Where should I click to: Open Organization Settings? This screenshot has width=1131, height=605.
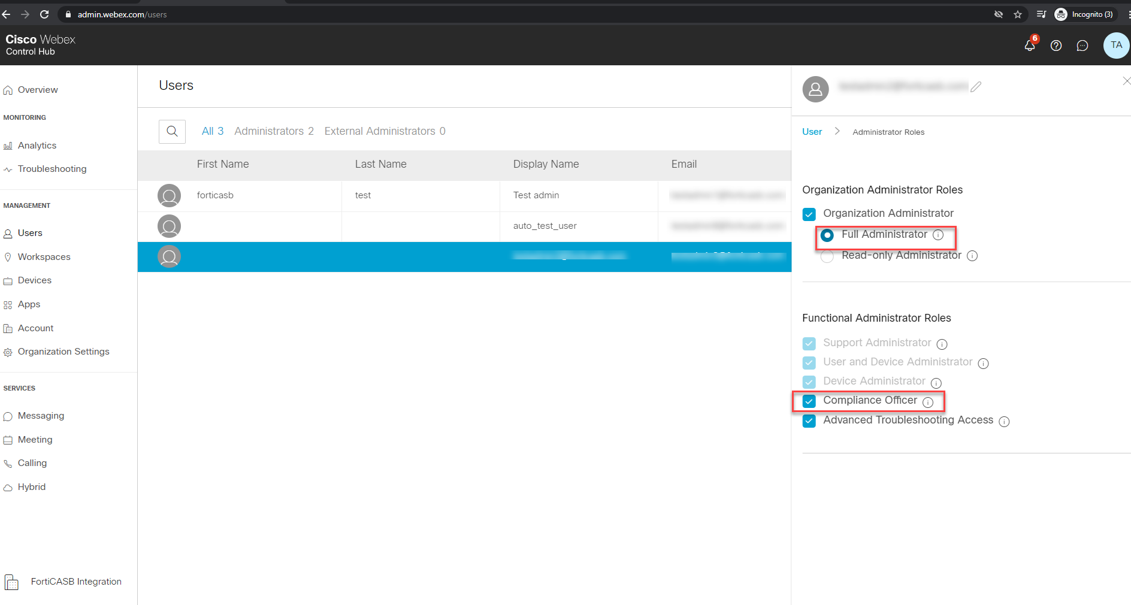click(x=63, y=351)
